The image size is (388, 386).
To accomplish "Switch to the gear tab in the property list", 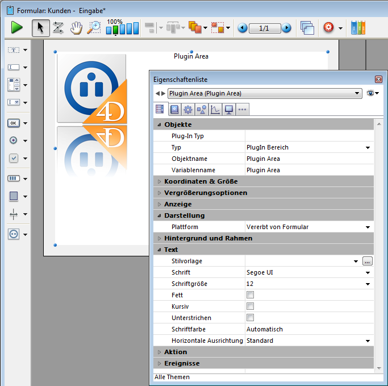I will coord(187,110).
